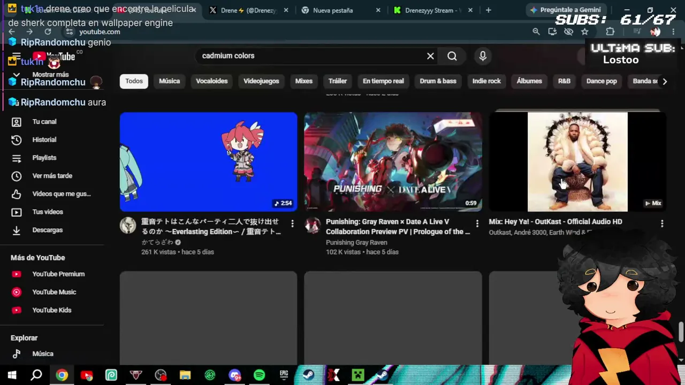Filter results by R&B chip

pos(564,81)
